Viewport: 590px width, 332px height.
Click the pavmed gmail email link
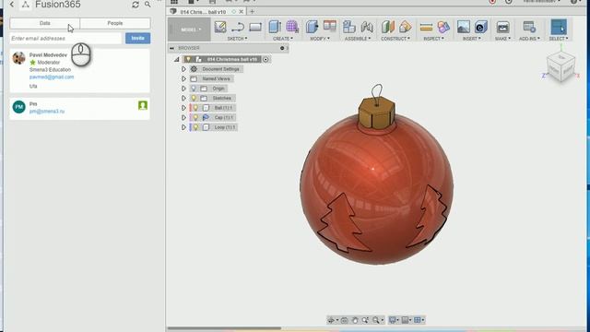click(x=52, y=77)
